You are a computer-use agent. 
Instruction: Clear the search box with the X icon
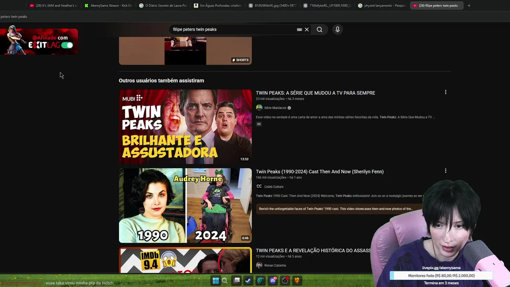(x=307, y=29)
